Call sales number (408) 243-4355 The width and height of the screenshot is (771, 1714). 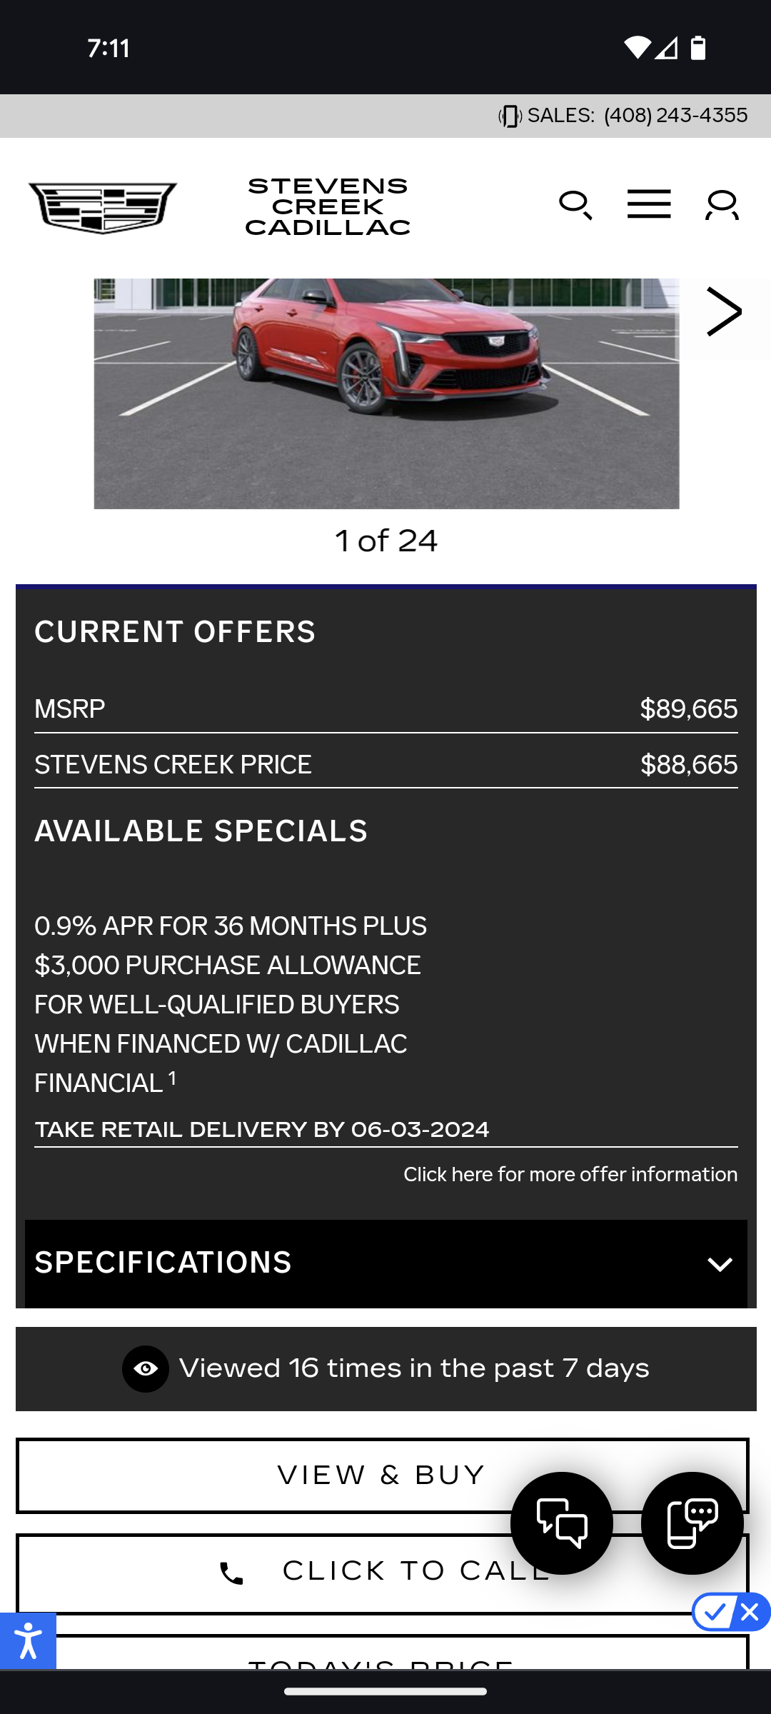(x=675, y=116)
